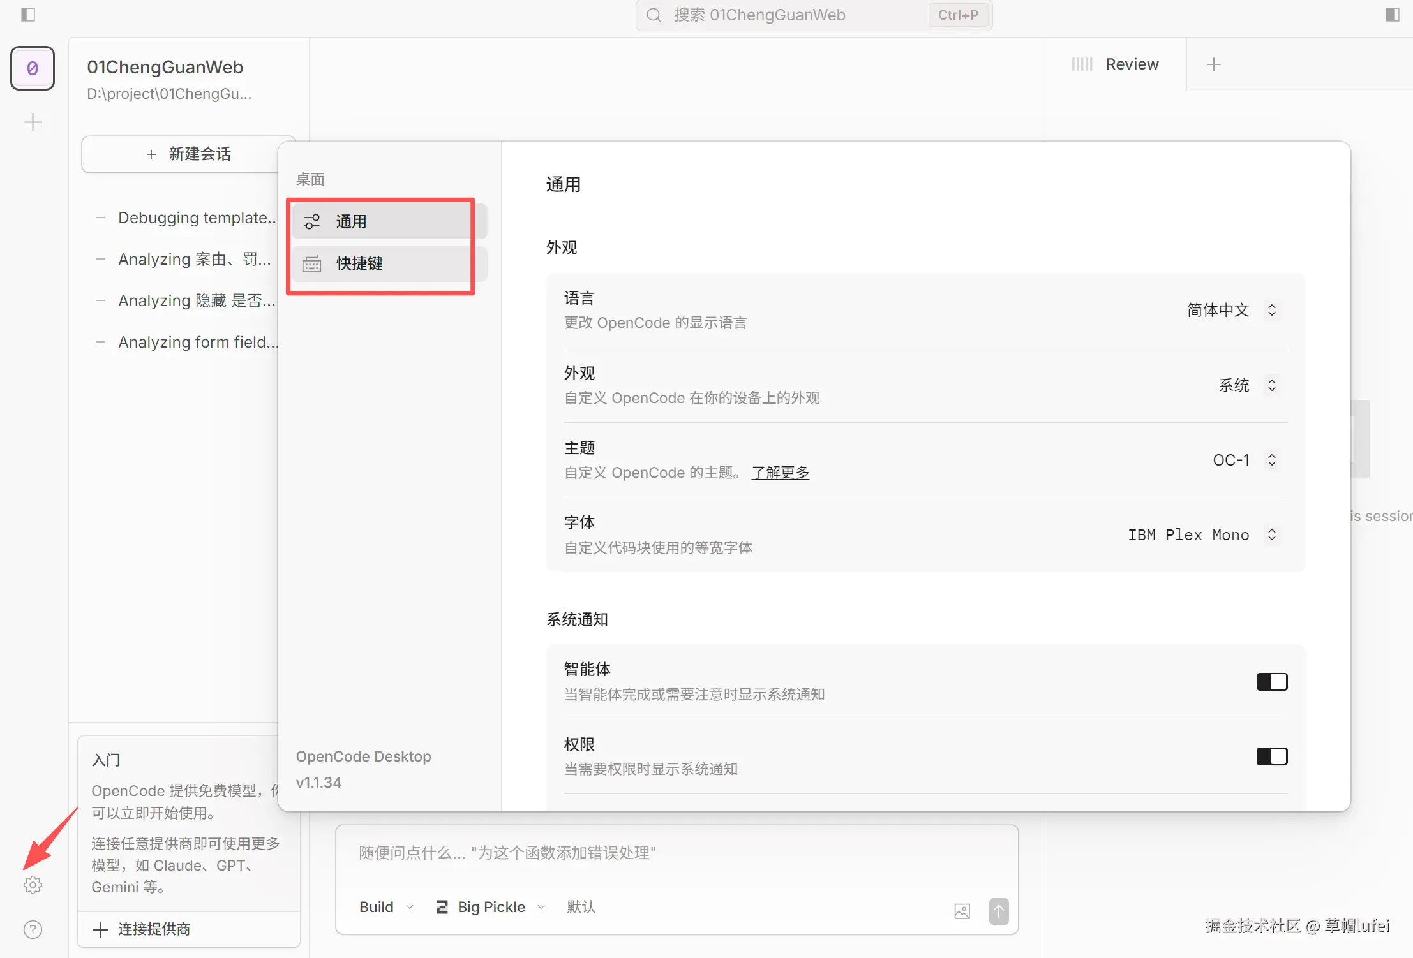Toggle 智能体 system notification switch
This screenshot has width=1413, height=958.
[1271, 681]
